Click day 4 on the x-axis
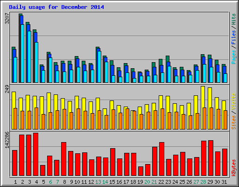This screenshot has width=239, height=187. [36, 182]
